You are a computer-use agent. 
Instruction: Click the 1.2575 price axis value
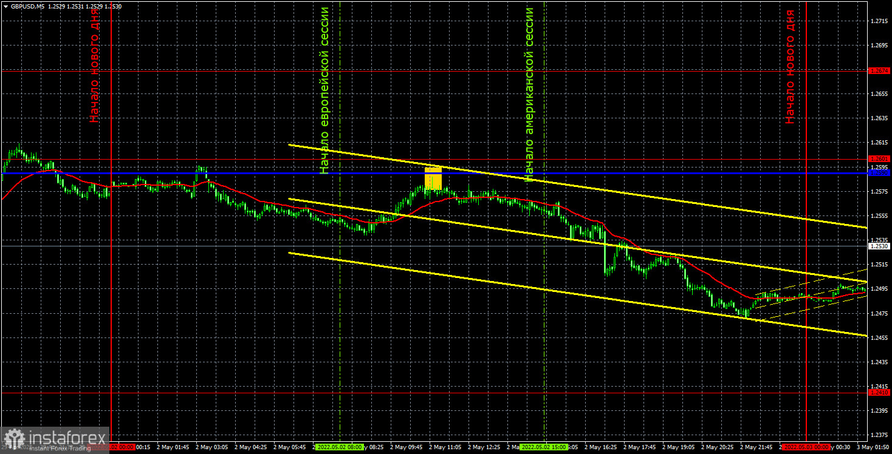tap(879, 192)
